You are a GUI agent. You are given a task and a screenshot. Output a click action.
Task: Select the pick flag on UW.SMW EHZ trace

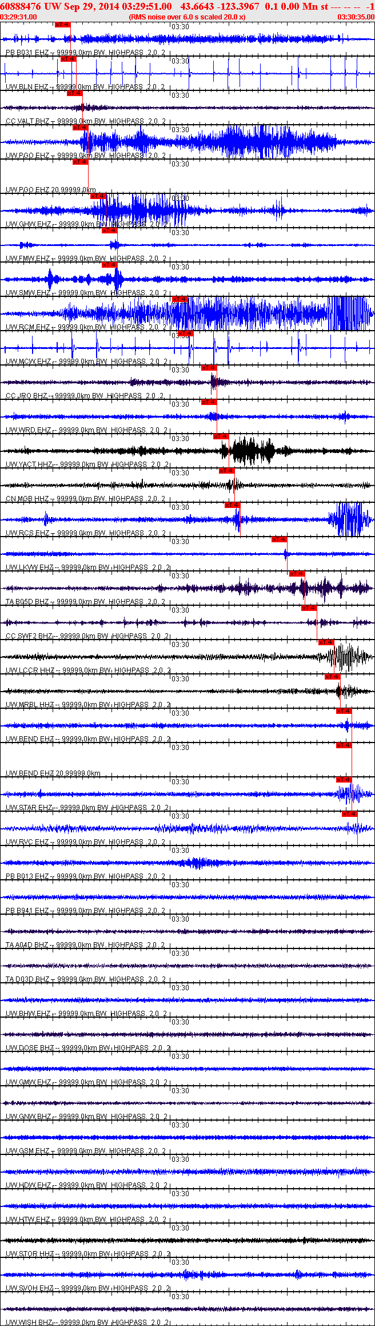click(110, 265)
